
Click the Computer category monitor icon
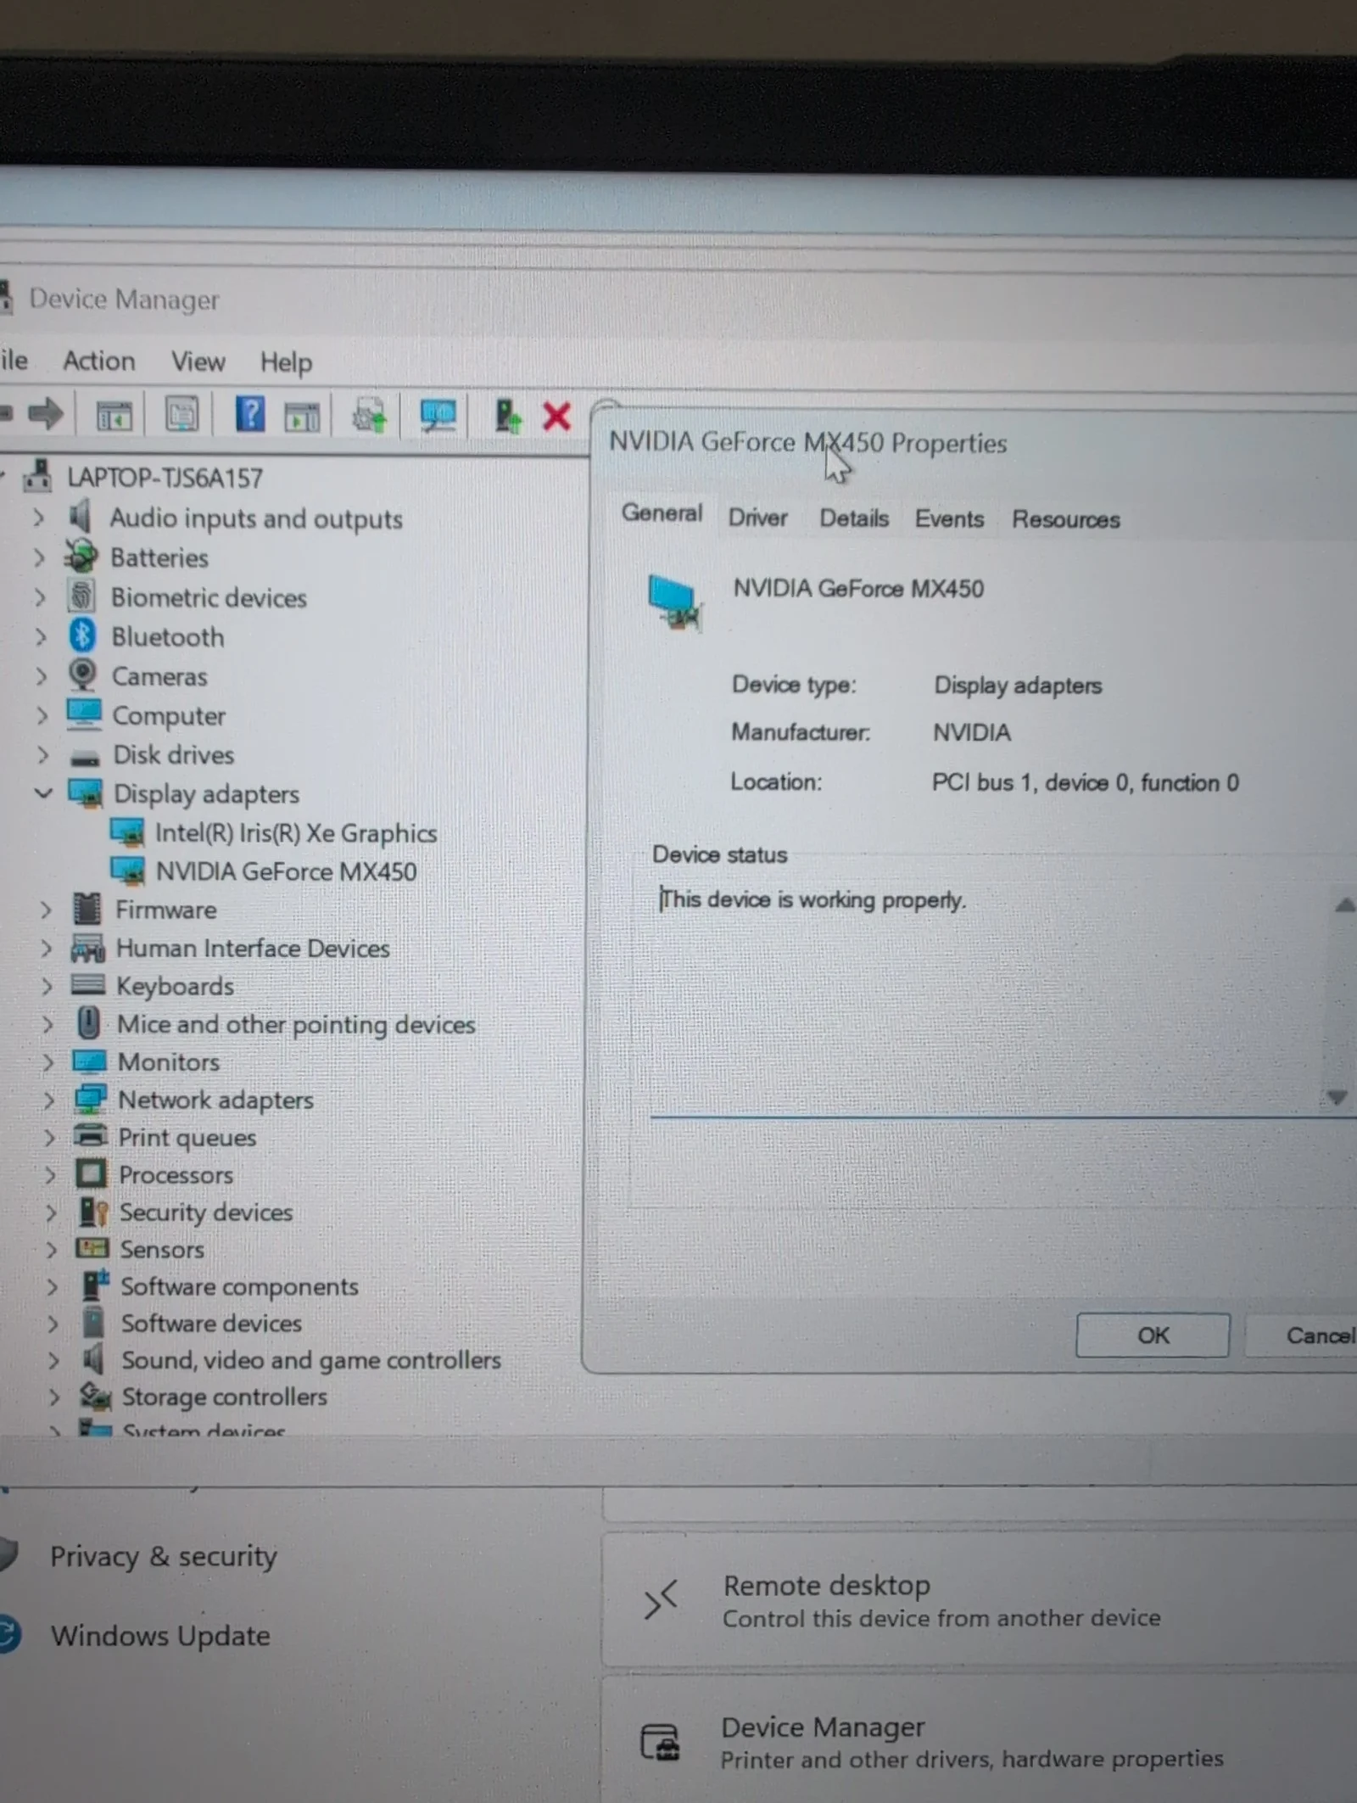[84, 714]
